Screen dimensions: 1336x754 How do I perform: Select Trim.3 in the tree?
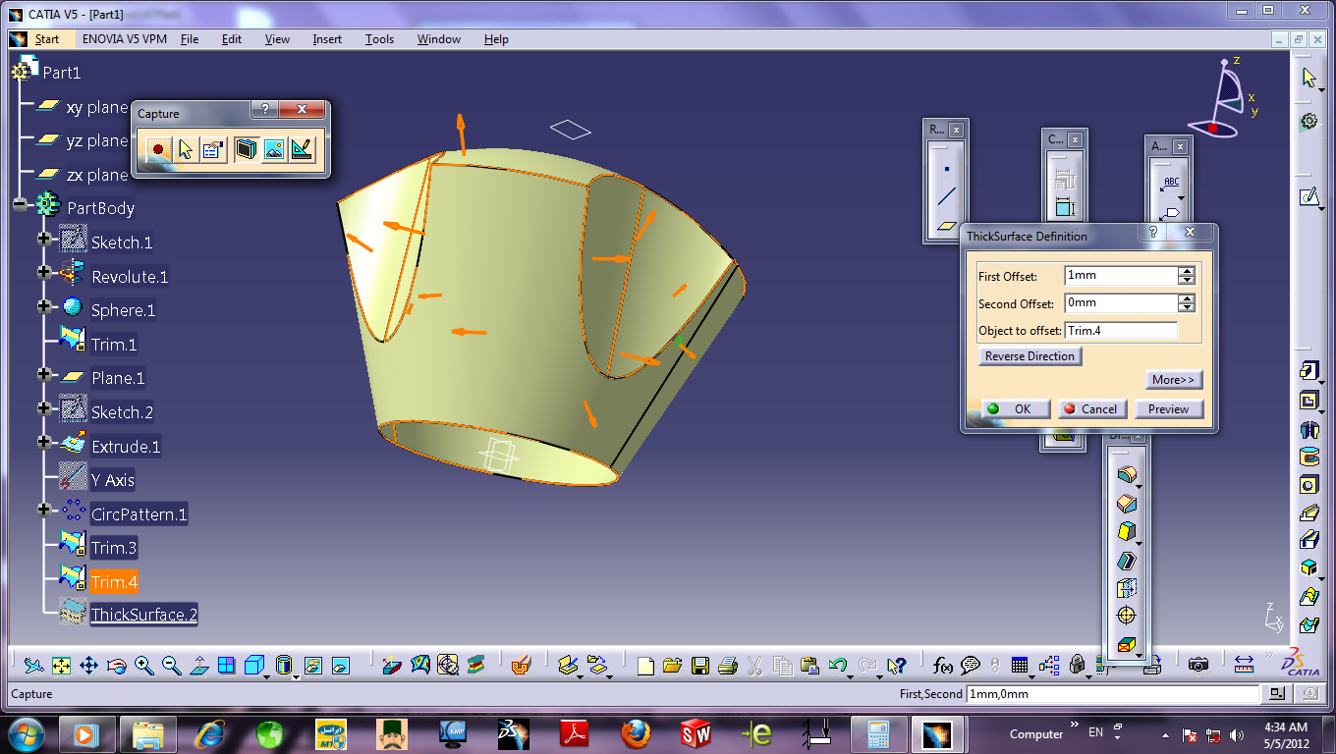click(x=114, y=548)
